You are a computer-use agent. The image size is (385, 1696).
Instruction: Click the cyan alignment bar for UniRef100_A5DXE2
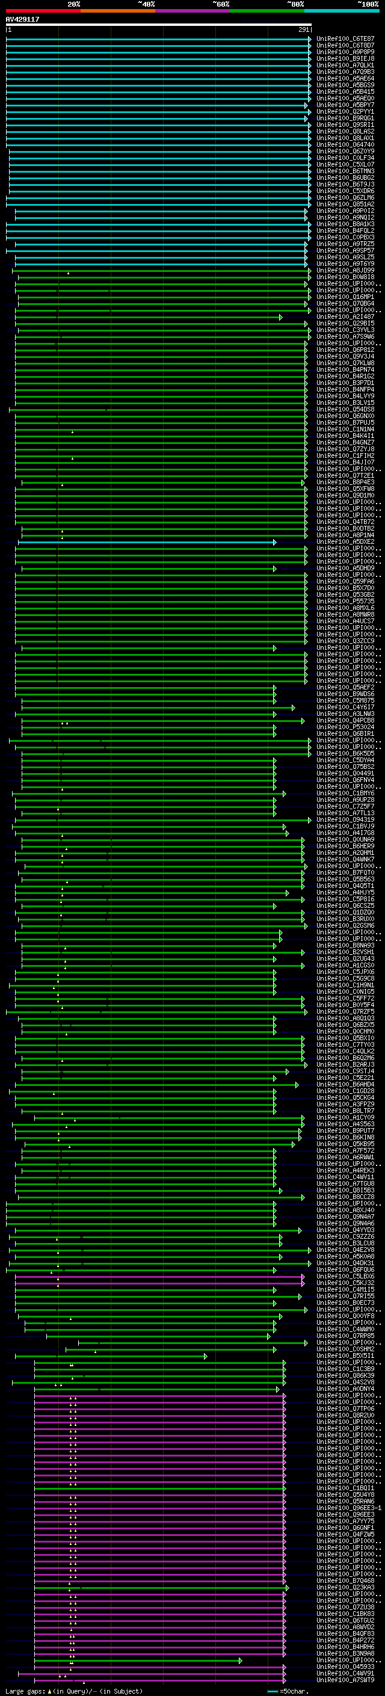(147, 542)
